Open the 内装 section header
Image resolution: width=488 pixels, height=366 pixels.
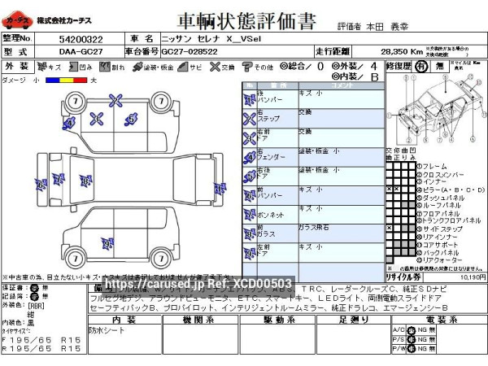click(x=124, y=320)
